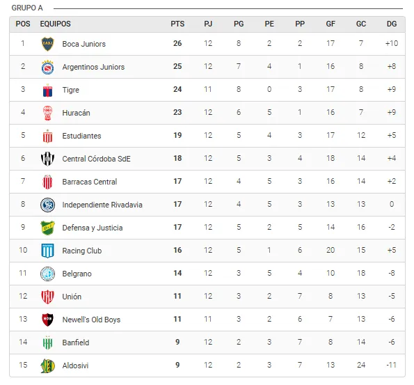Select the Aldosivi yellow-green badge
This screenshot has width=414, height=385.
tap(48, 366)
